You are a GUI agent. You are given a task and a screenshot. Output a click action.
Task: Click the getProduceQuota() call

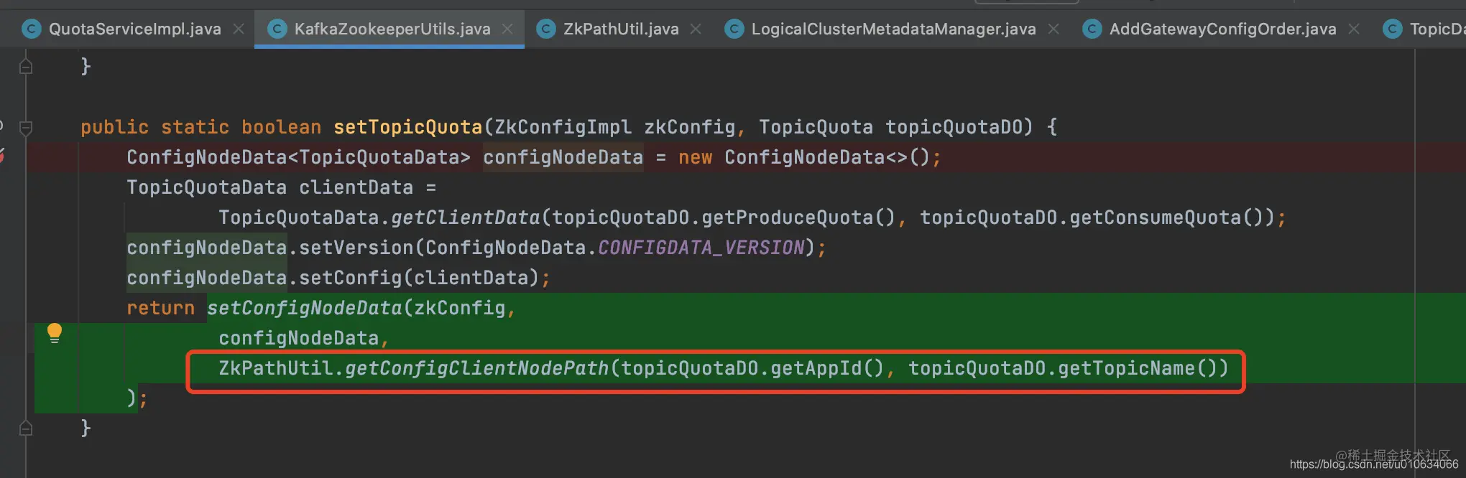[x=798, y=217]
